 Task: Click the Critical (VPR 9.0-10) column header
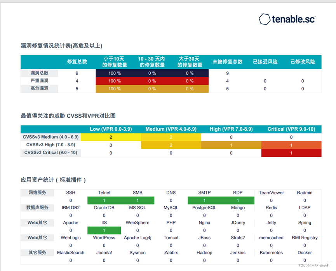291,129
